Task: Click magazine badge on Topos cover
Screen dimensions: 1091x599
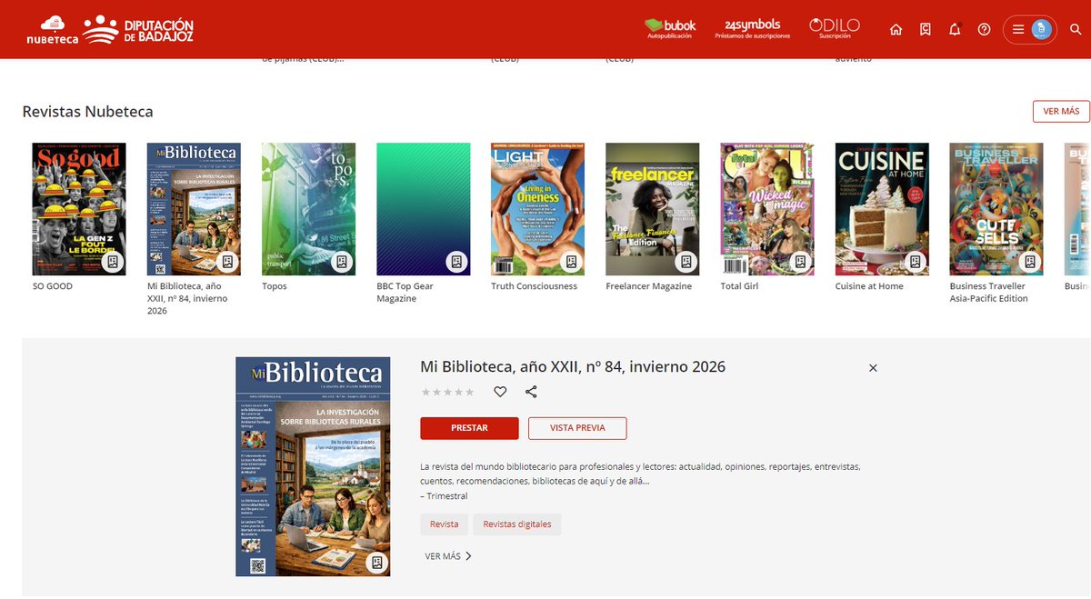Action: (342, 262)
